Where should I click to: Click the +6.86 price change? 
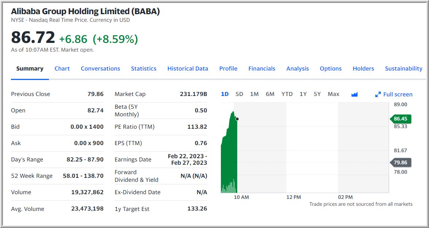click(73, 39)
